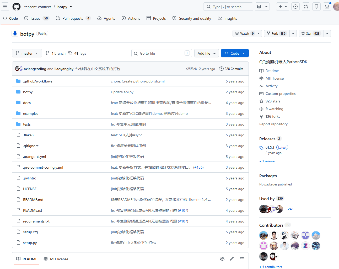Open the tests folder

tap(27, 124)
